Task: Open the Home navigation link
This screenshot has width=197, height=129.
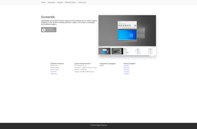Action: point(43,2)
